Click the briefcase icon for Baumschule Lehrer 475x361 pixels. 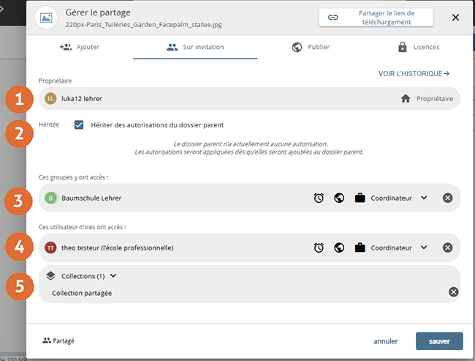click(360, 198)
